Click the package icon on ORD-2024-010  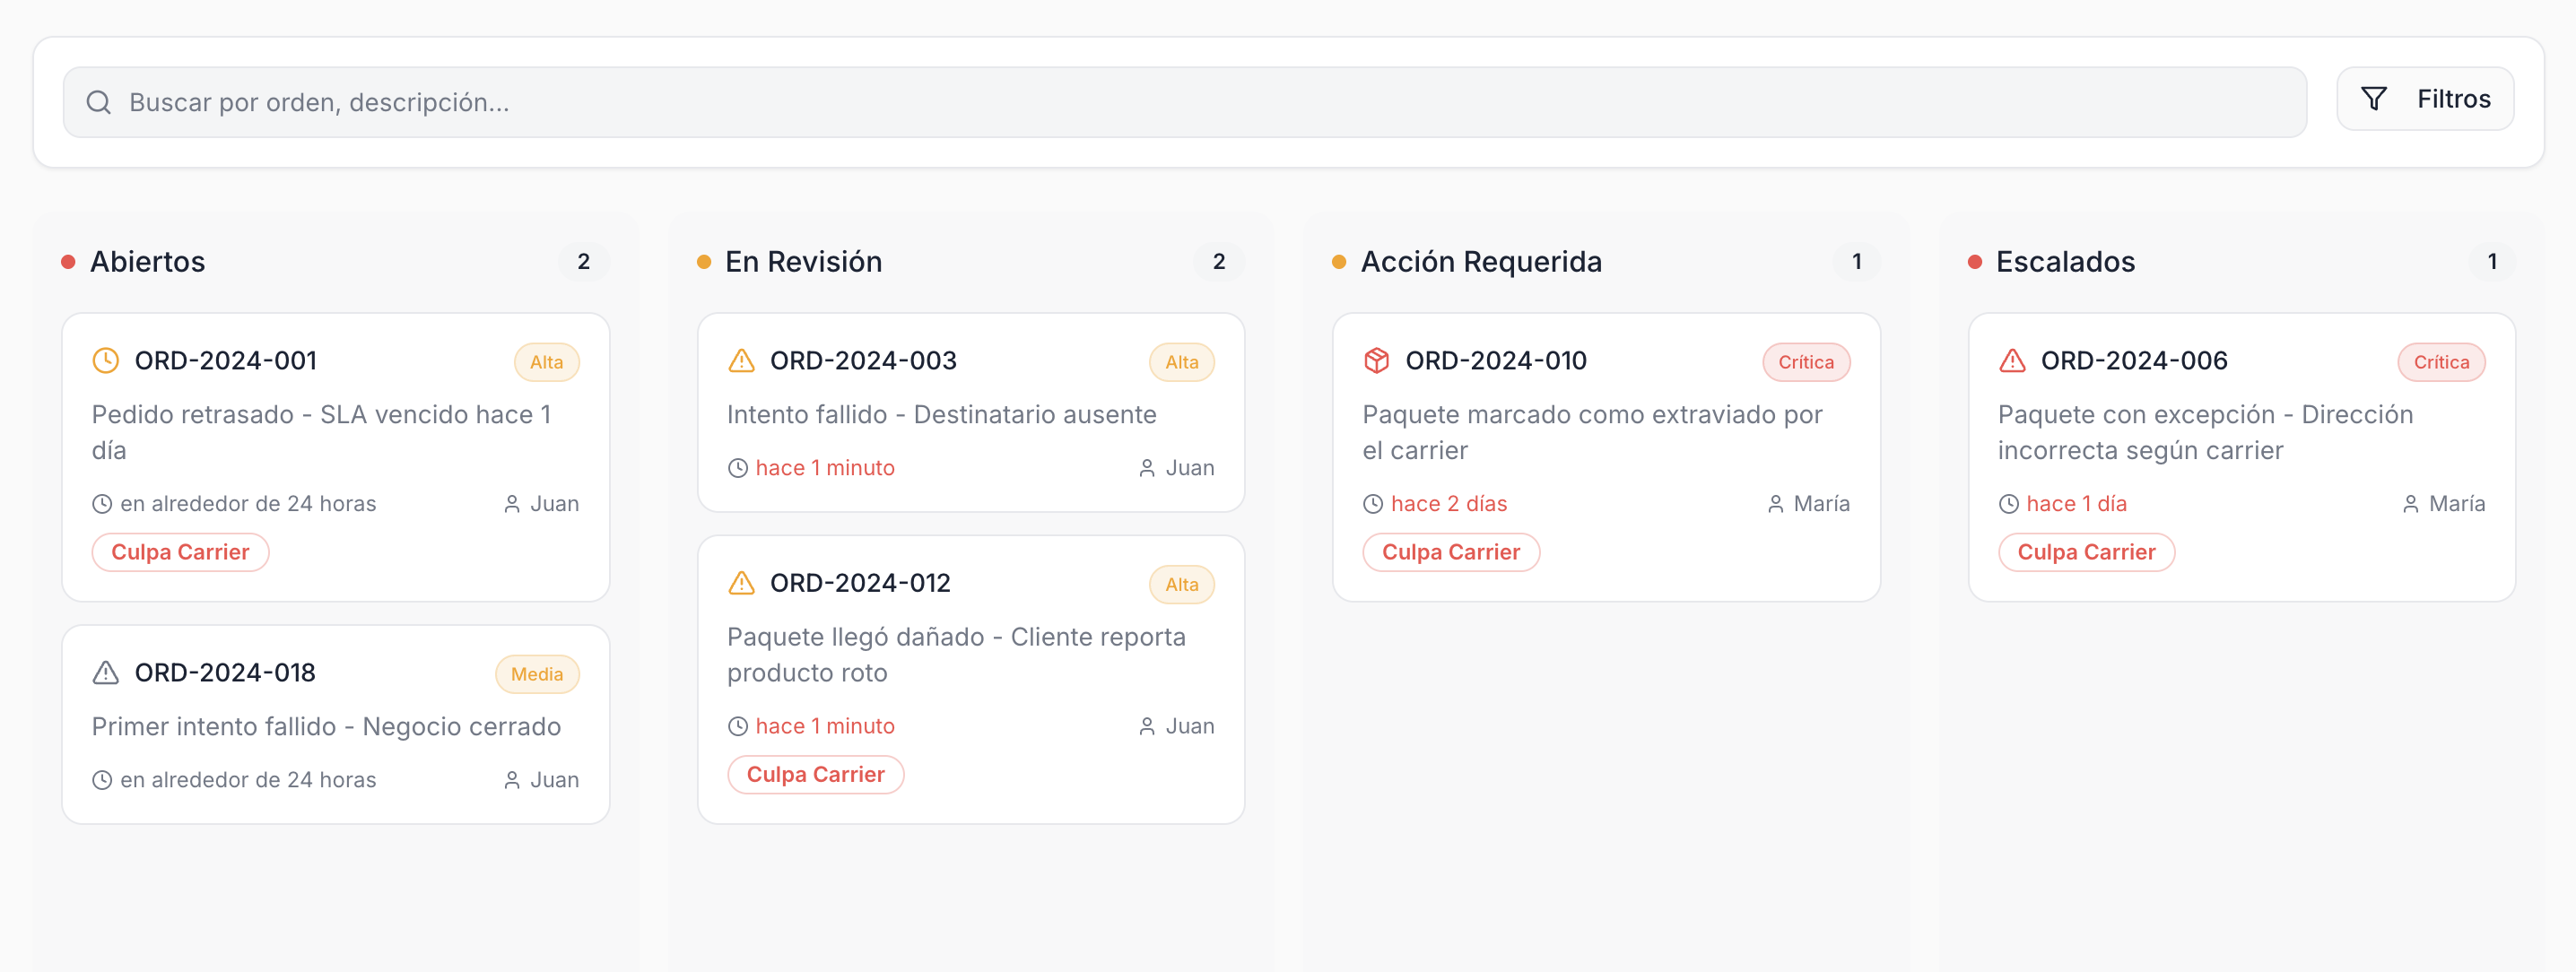(x=1376, y=360)
